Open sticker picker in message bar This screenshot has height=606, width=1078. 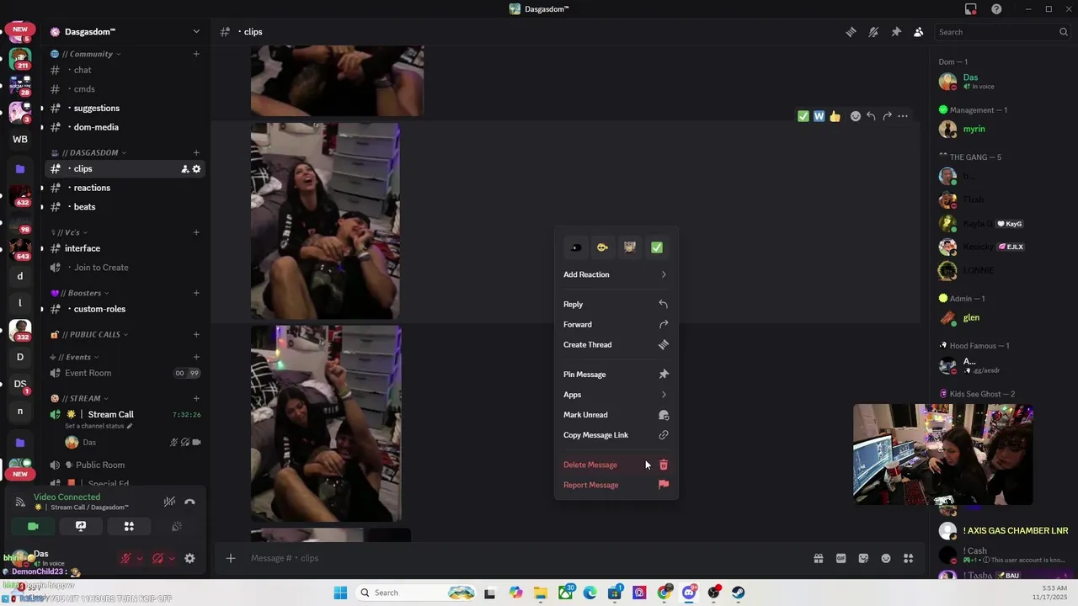pos(863,558)
